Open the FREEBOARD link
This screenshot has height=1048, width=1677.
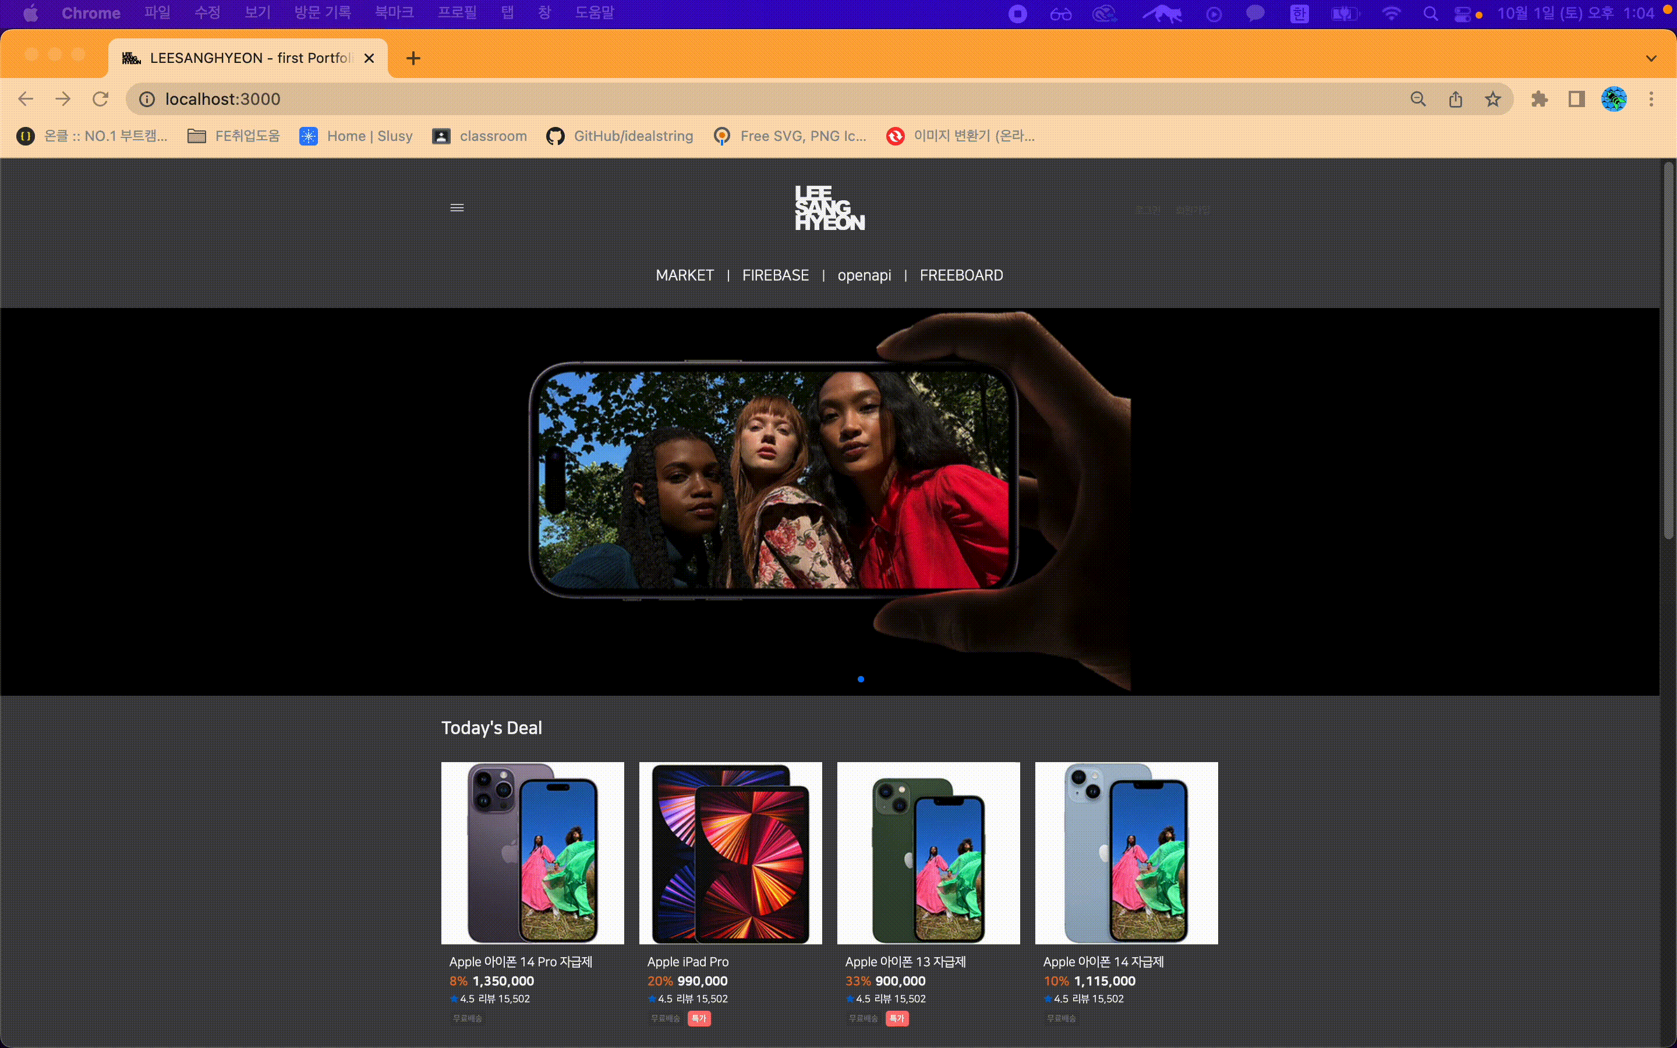[x=960, y=275]
